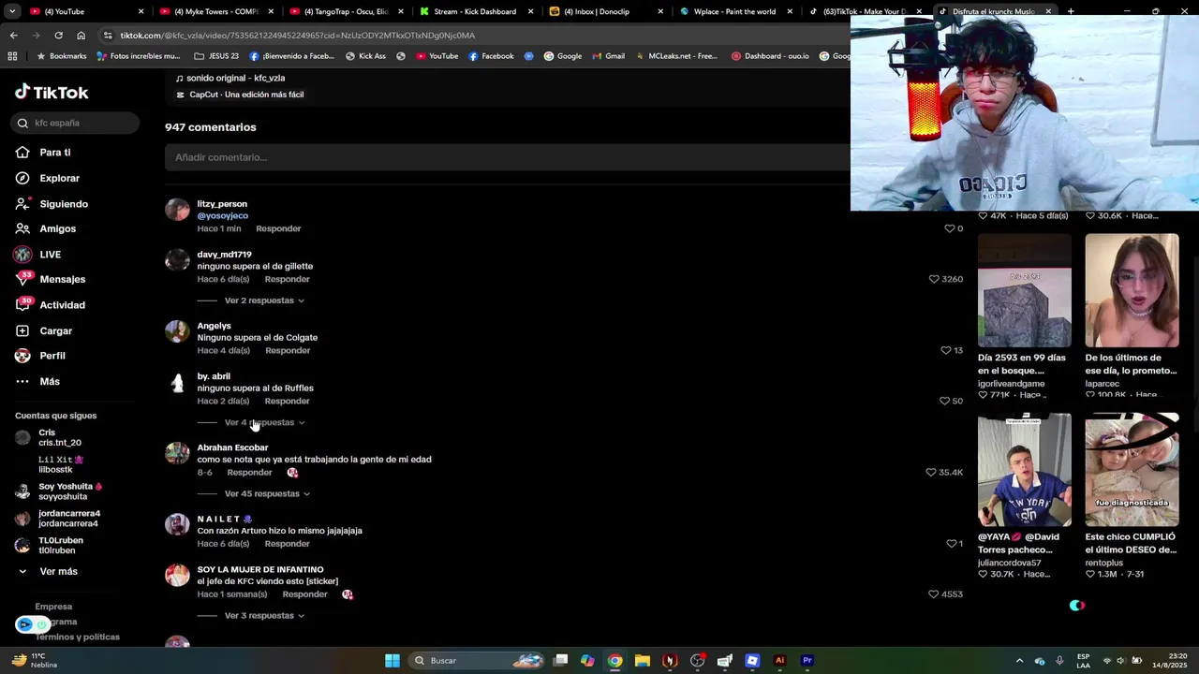Open Adobe Premiere Pro from the taskbar
This screenshot has width=1199, height=674.
pyautogui.click(x=807, y=661)
